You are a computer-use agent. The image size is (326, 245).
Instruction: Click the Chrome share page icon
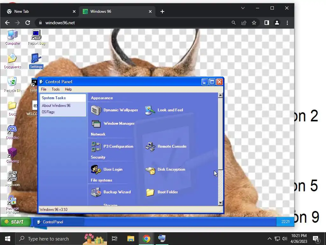[x=244, y=23]
